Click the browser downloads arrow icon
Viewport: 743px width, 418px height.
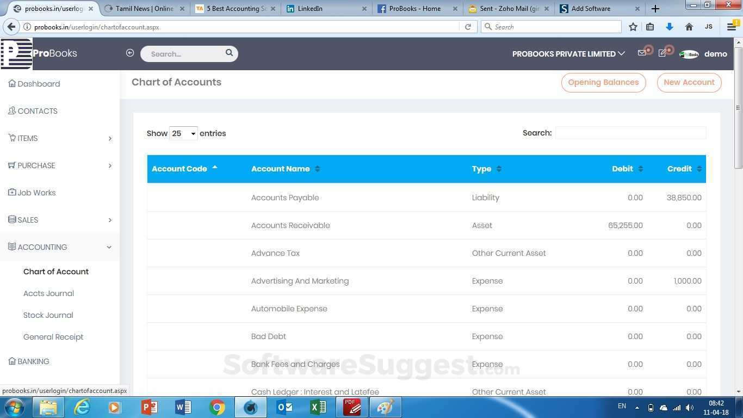(x=670, y=27)
